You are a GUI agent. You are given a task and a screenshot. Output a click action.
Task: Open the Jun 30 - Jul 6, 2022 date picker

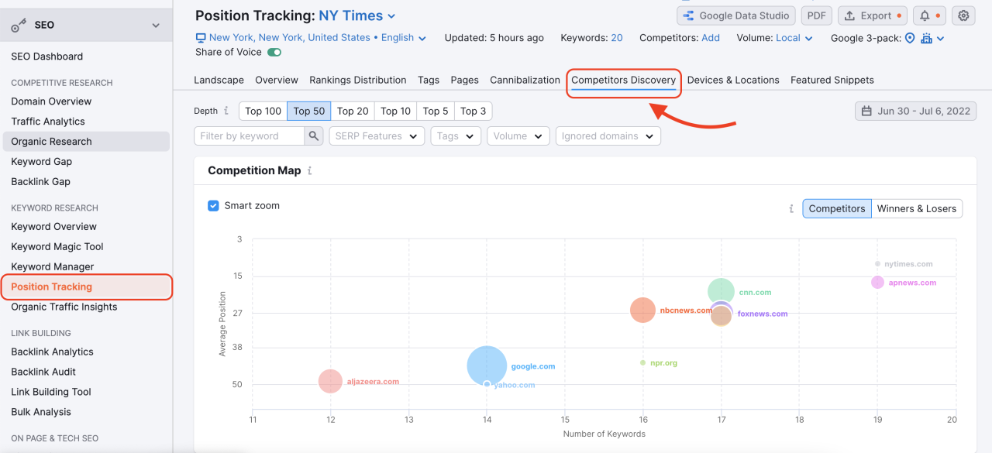[915, 111]
